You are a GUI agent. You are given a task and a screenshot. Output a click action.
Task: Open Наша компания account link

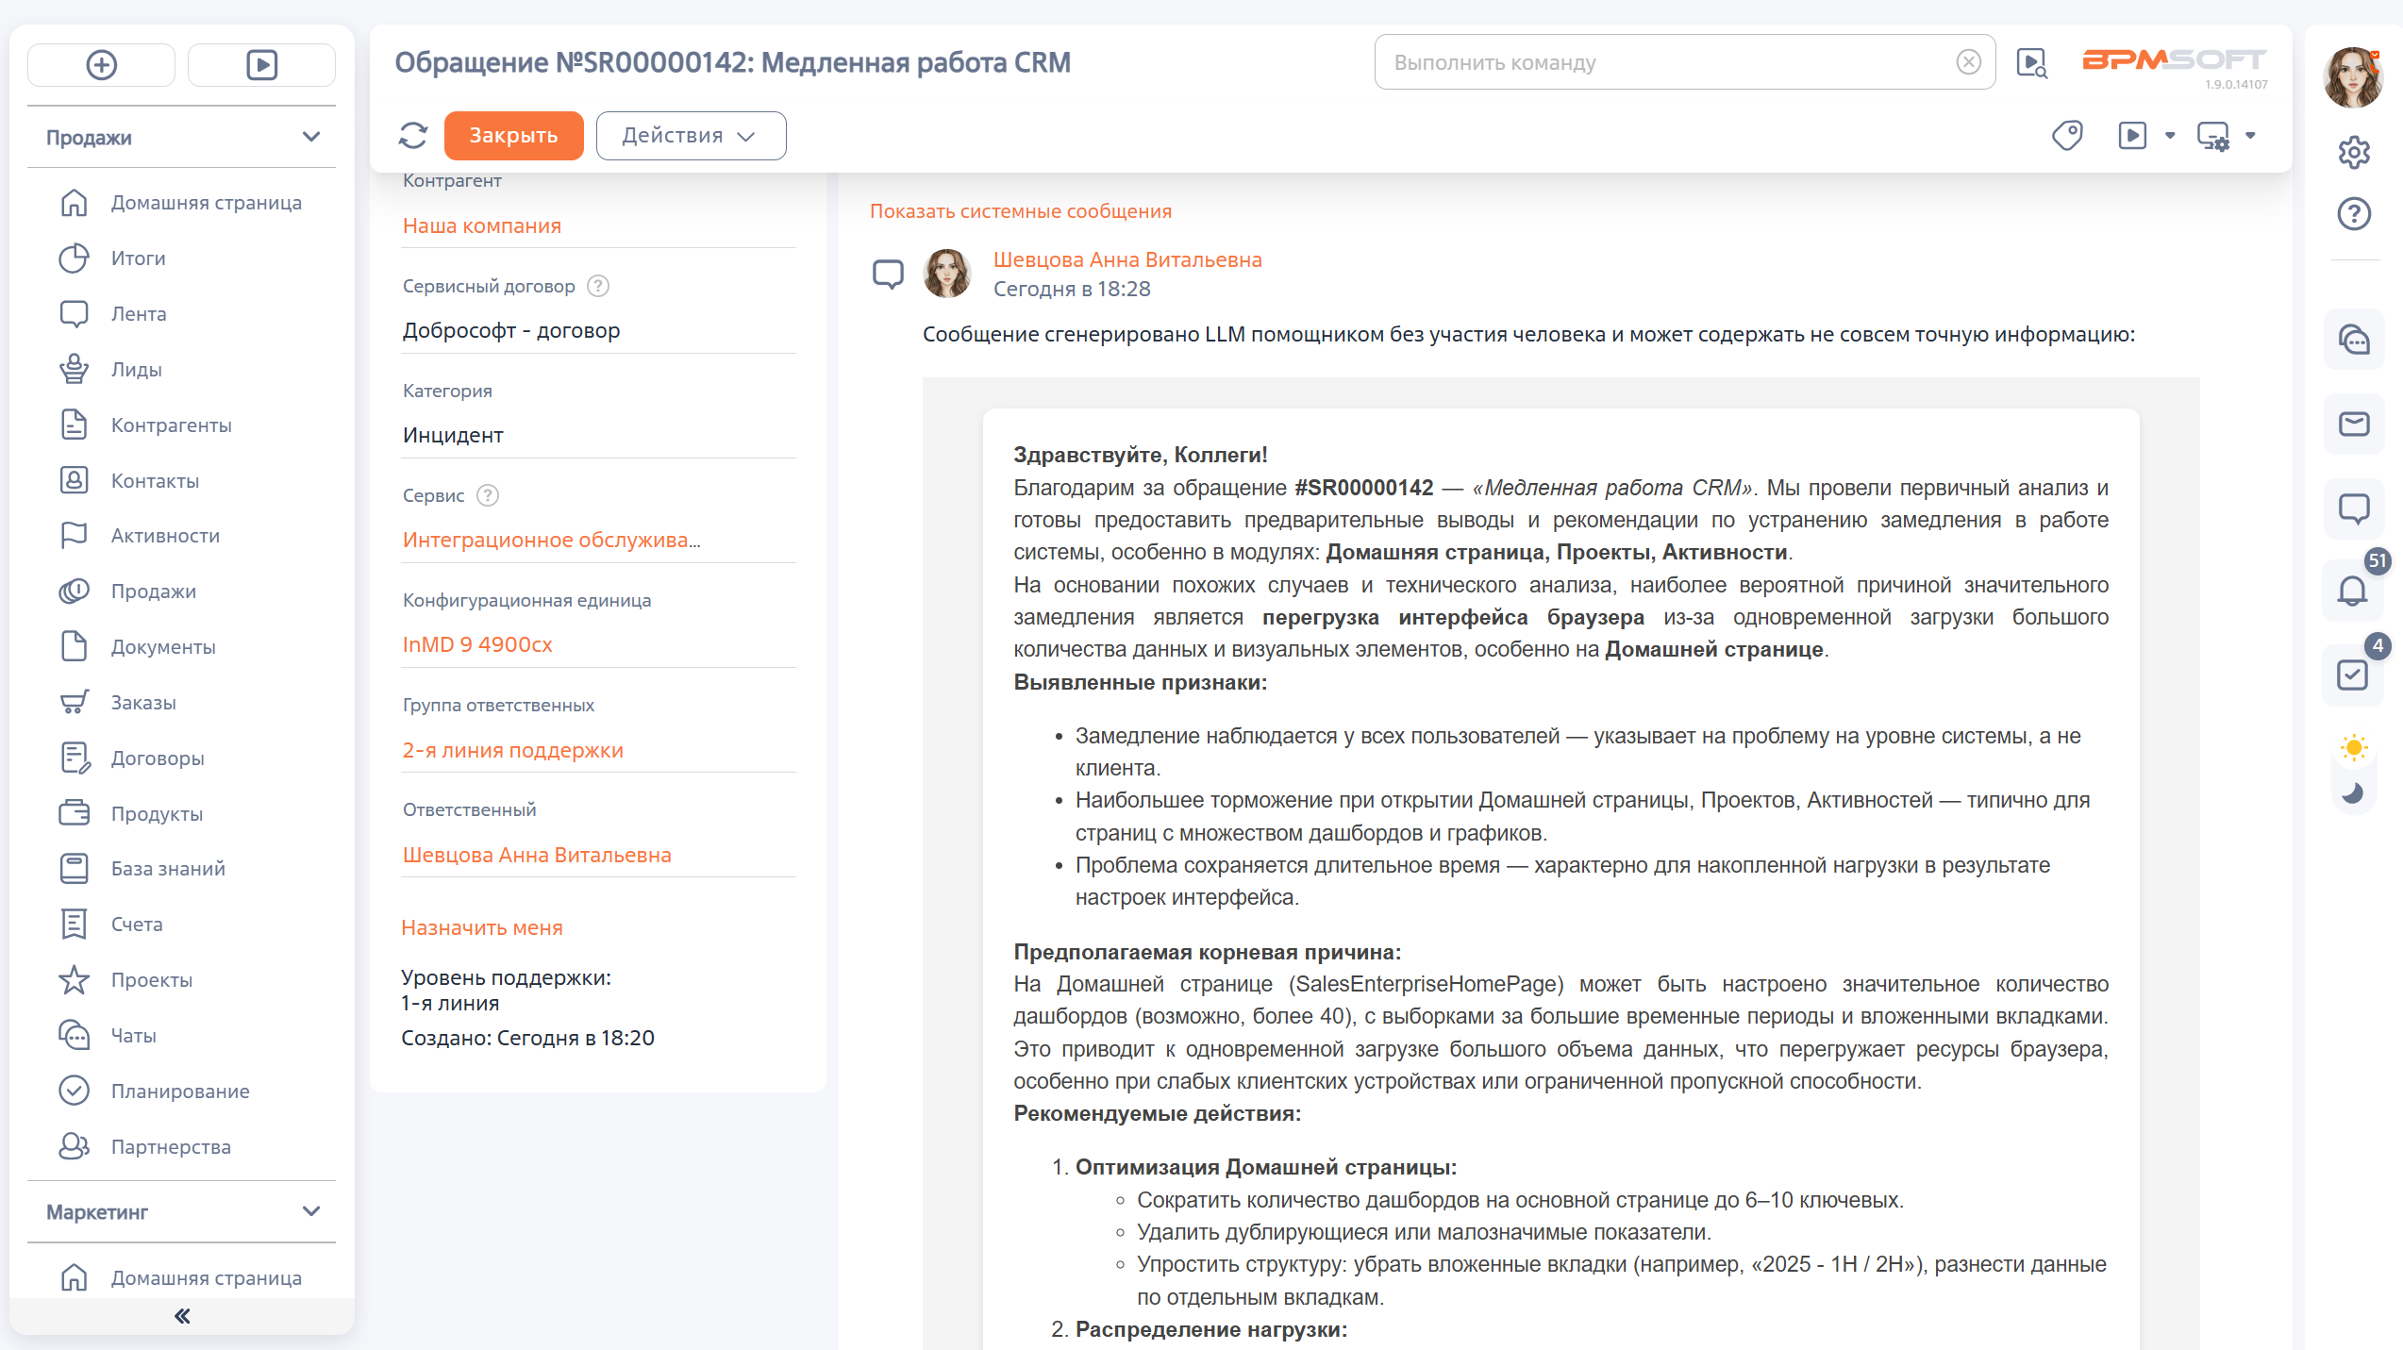tap(482, 226)
